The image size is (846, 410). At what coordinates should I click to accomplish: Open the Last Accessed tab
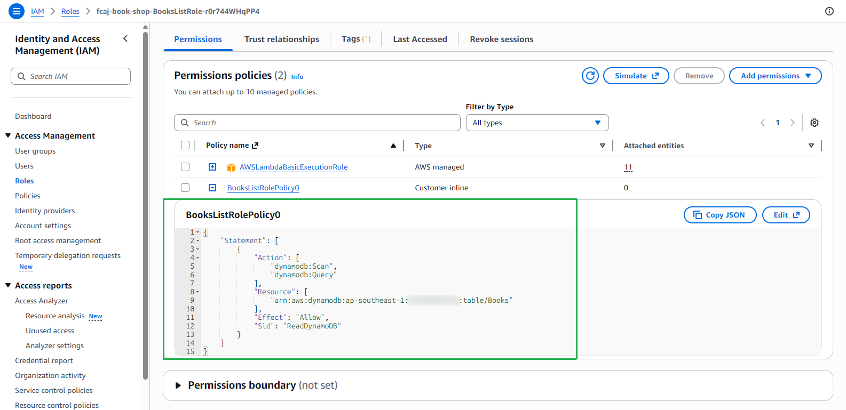click(x=420, y=39)
